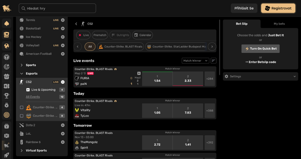
Task: Show Outrights markets
Action: tap(120, 35)
